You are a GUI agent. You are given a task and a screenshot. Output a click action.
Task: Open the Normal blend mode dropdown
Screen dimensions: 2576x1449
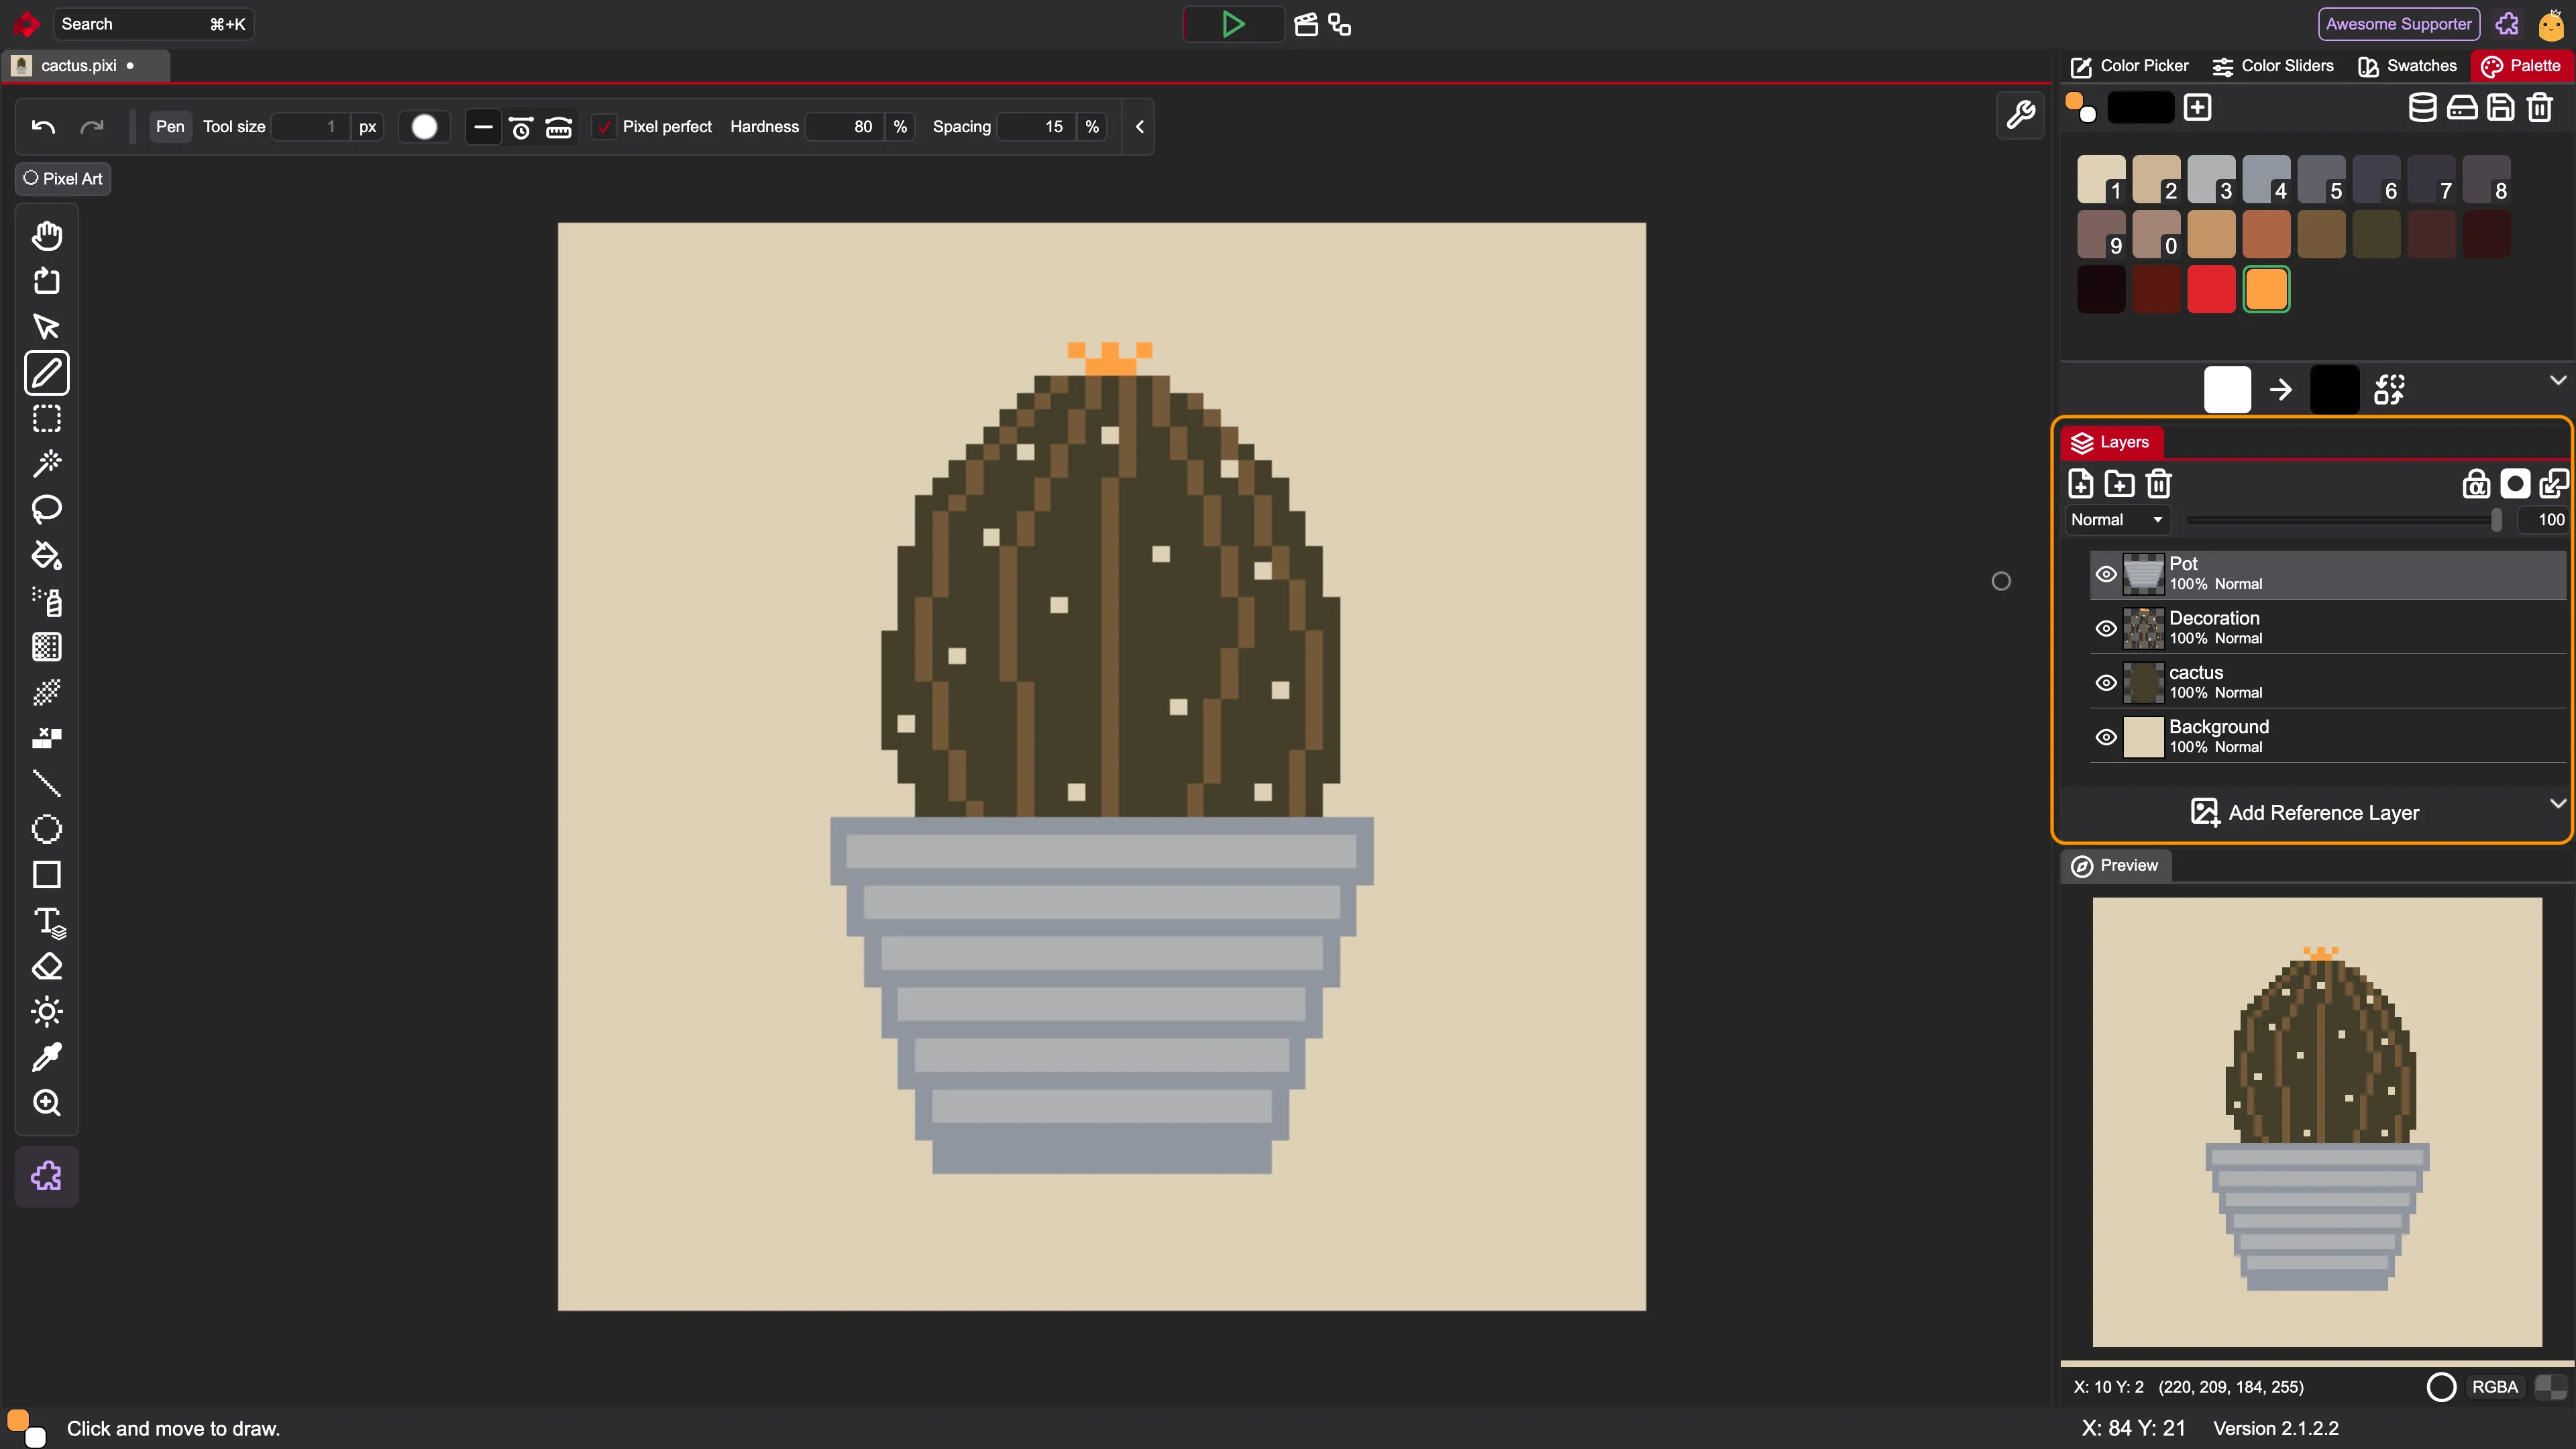(2117, 520)
